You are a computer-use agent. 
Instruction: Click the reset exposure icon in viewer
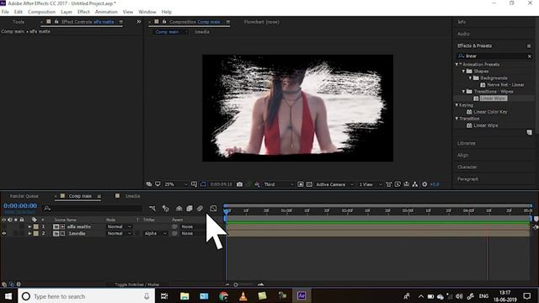click(424, 184)
